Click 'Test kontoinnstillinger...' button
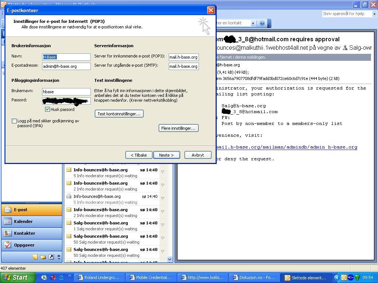This screenshot has height=283, width=378. (119, 114)
